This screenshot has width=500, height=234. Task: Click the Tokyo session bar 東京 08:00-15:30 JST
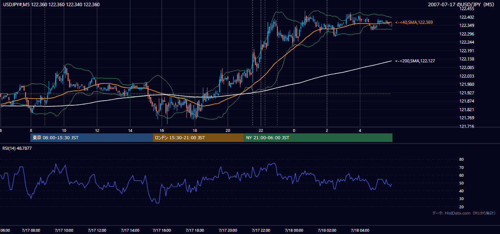[92, 138]
